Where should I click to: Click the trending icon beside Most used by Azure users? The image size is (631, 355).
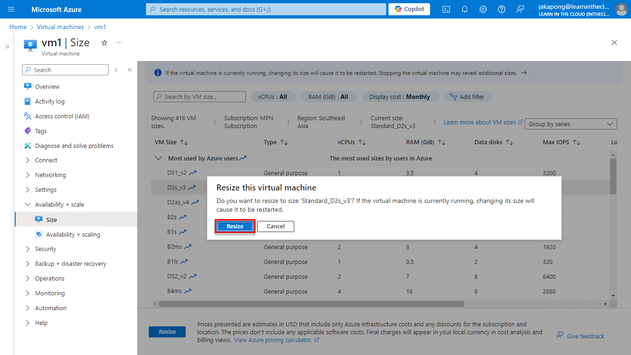pos(243,158)
